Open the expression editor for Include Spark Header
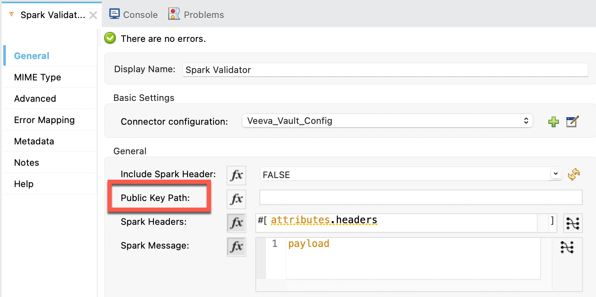This screenshot has height=297, width=596. coord(236,175)
